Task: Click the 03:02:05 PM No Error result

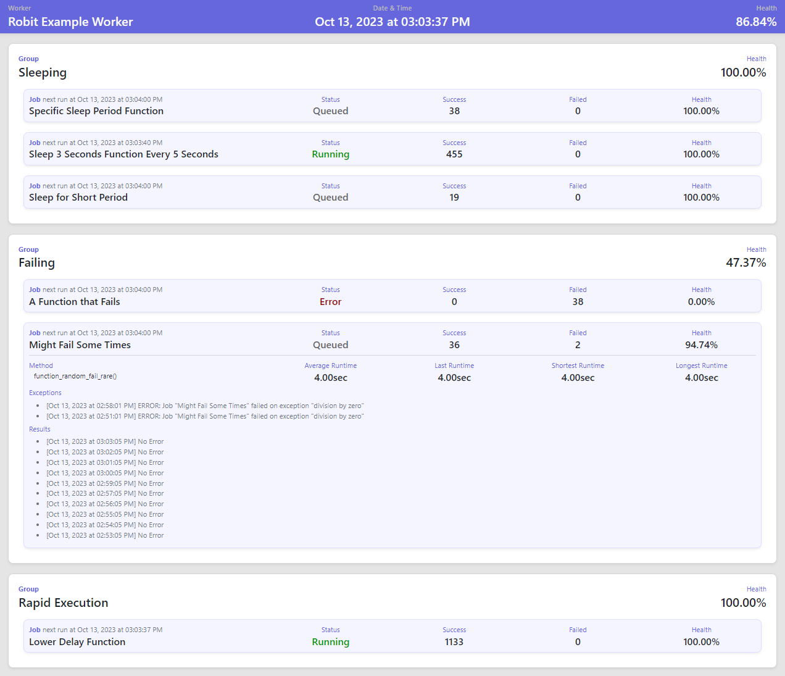Action: 105,453
